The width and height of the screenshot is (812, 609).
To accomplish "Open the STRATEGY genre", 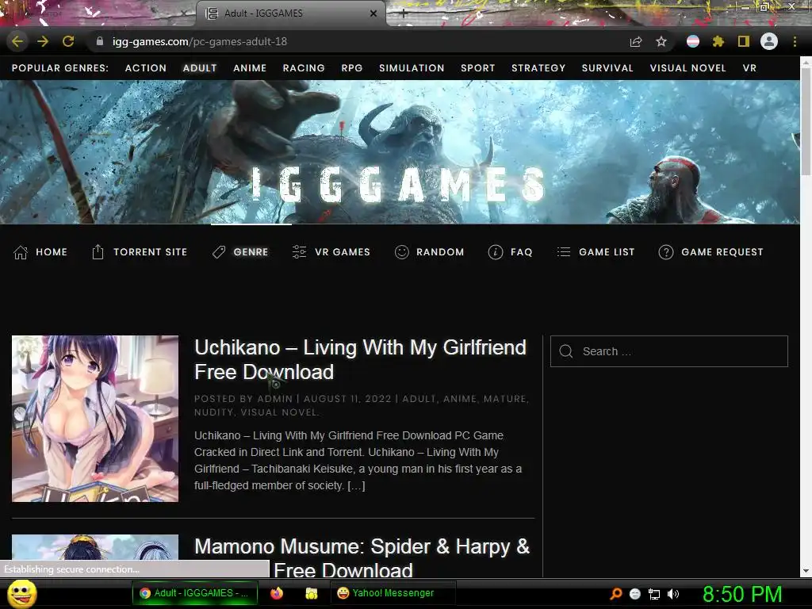I will point(538,68).
